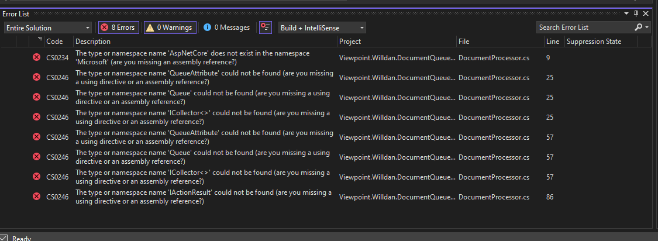Screen dimensions: 658x241
Task: Open the Entire Solution scope dropdown
Action: pos(48,27)
